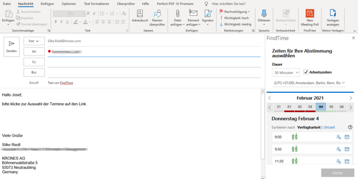Send the email with Senden
This screenshot has width=358, height=179.
[x=11, y=47]
